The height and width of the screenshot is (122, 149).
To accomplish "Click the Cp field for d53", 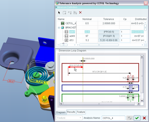I will coord(125,40).
